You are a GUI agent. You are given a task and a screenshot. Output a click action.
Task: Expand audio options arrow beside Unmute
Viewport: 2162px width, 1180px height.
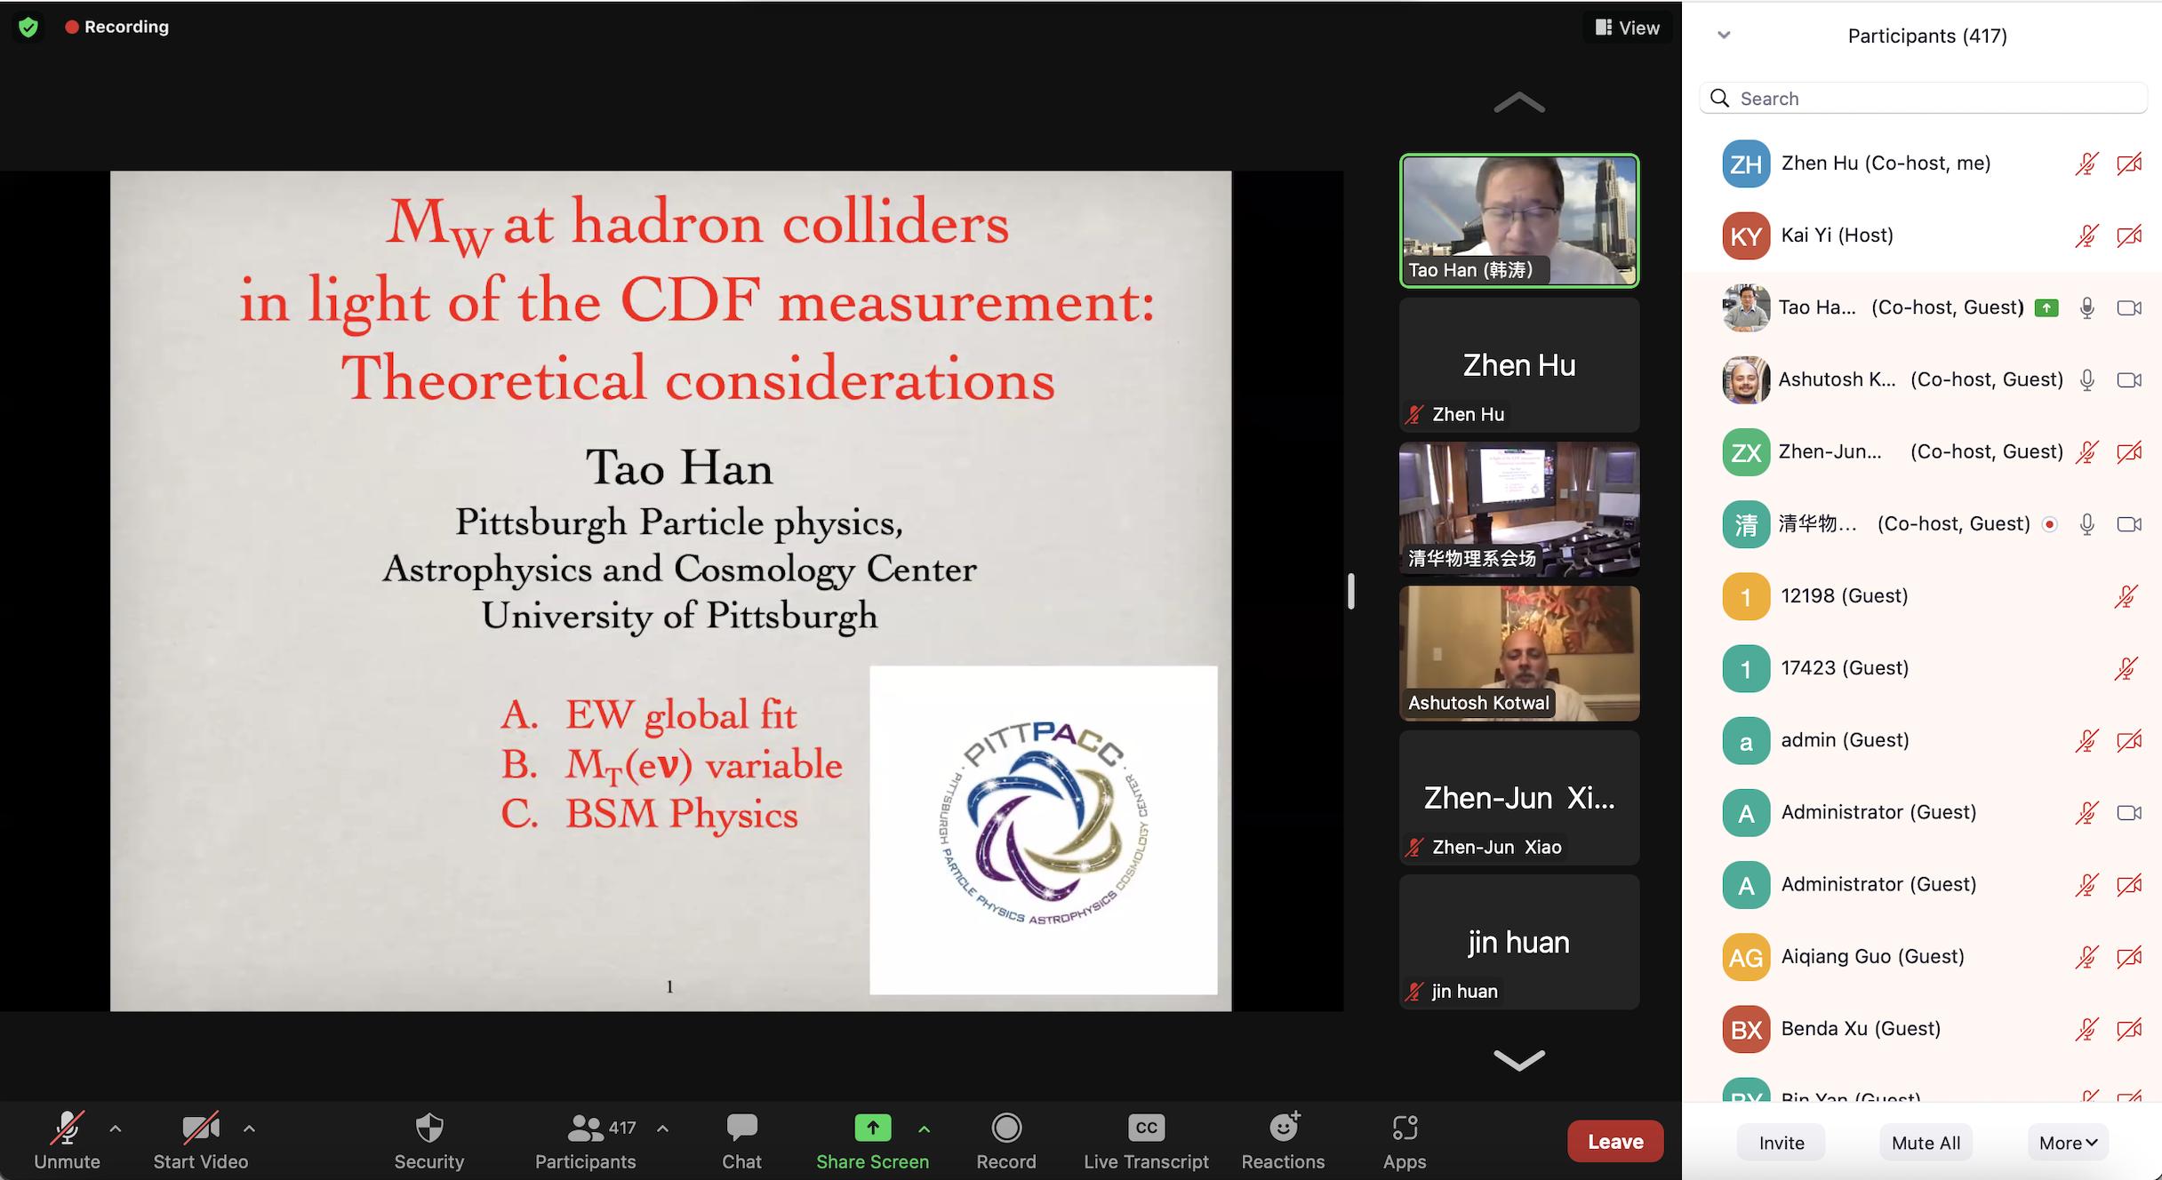[x=116, y=1128]
